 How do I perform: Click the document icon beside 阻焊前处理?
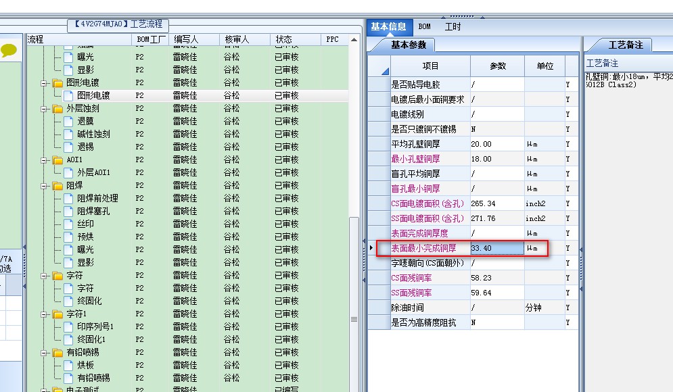click(x=68, y=199)
